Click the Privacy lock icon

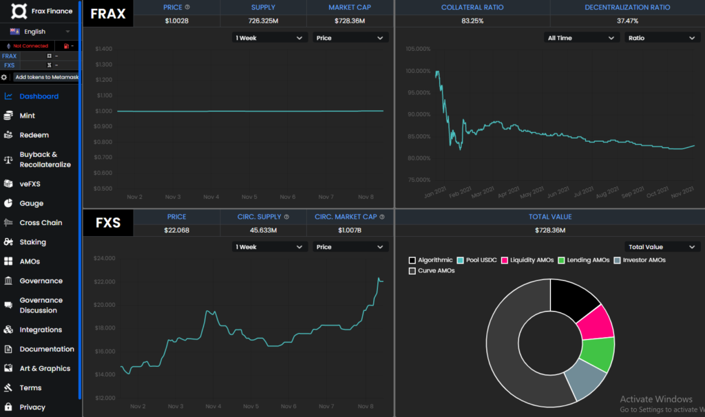click(x=8, y=407)
